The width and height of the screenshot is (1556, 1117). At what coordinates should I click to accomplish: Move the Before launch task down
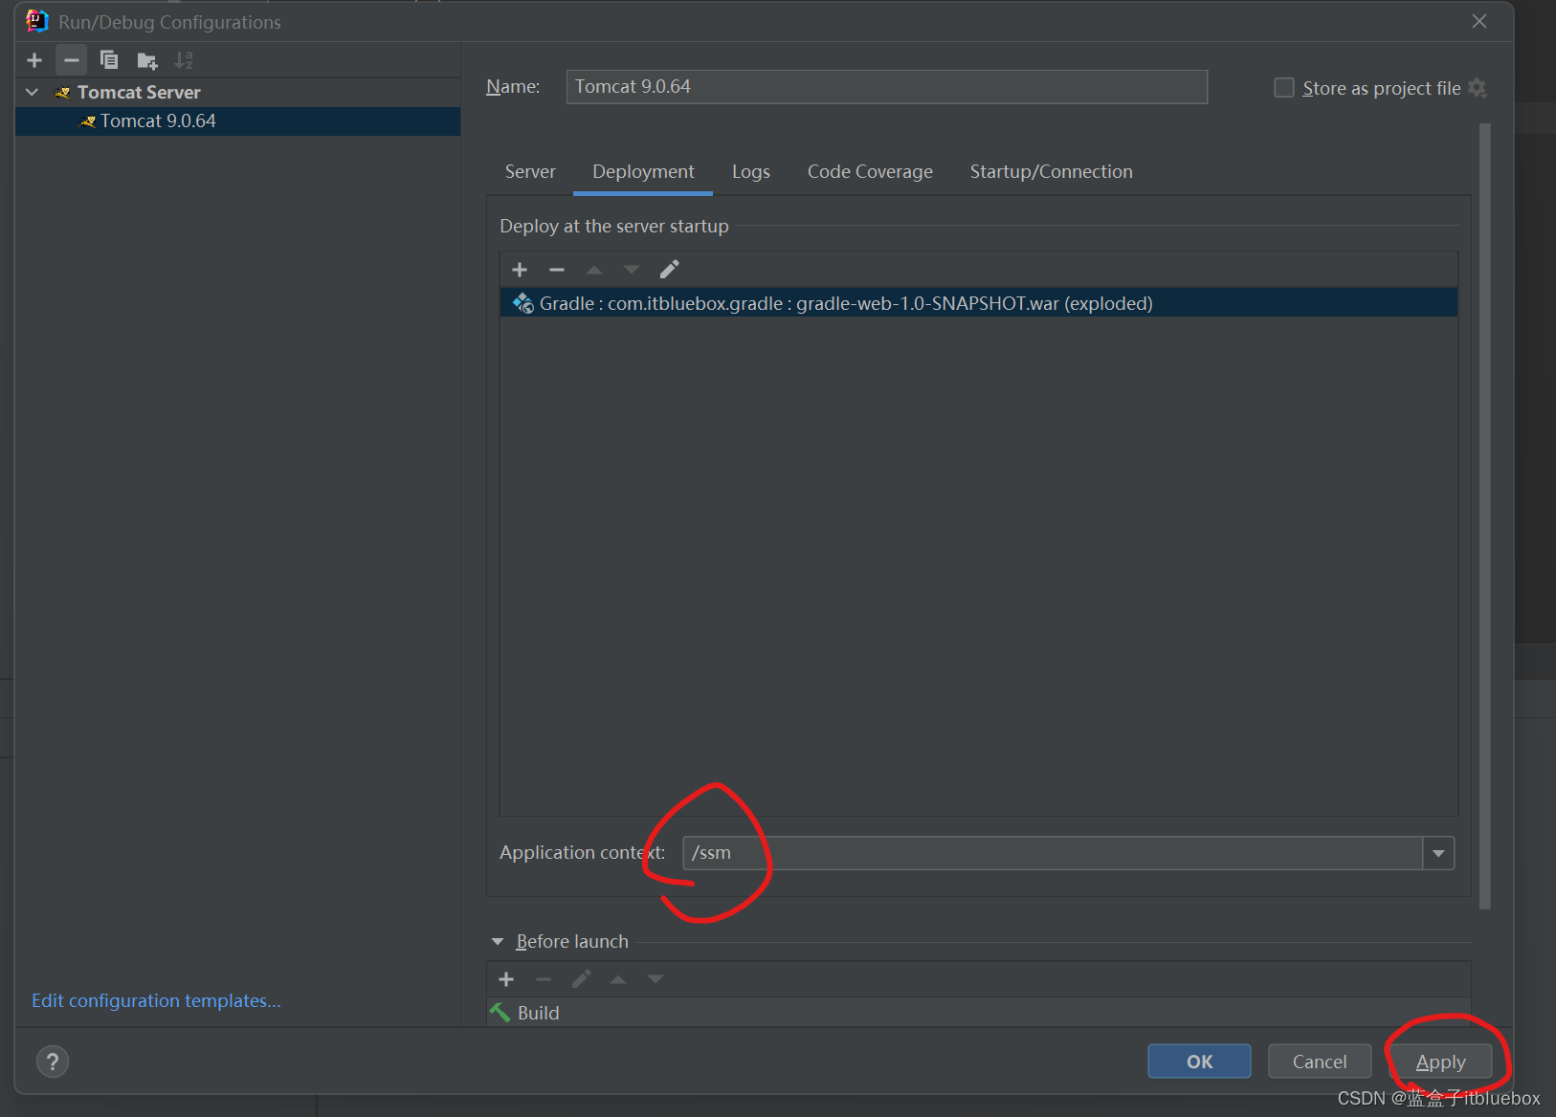(656, 979)
